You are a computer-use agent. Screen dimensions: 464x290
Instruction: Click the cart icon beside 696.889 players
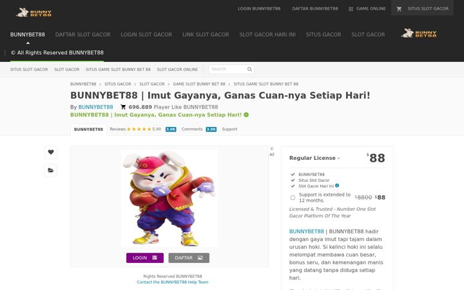[x=123, y=107]
